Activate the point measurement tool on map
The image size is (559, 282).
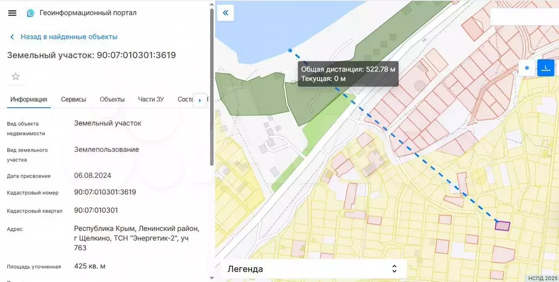[527, 68]
